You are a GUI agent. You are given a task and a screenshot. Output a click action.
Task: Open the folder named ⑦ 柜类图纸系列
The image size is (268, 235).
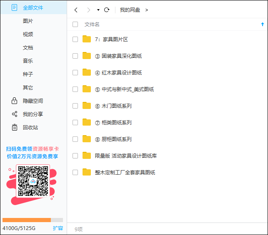pyautogui.click(x=113, y=122)
